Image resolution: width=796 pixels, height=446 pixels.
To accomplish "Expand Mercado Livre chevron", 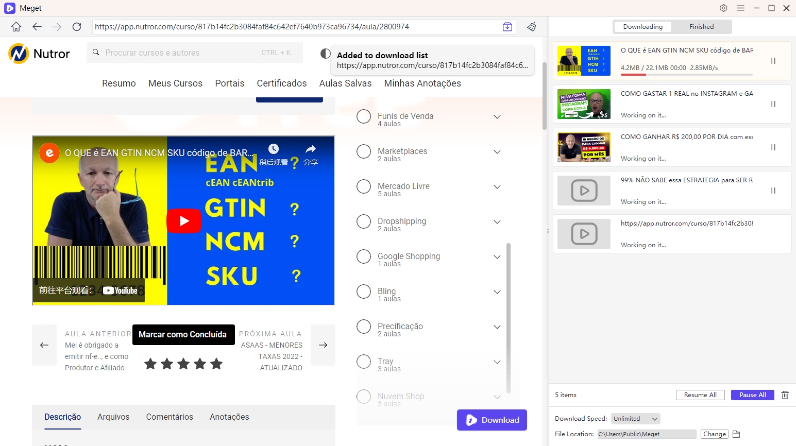I will [x=497, y=187].
